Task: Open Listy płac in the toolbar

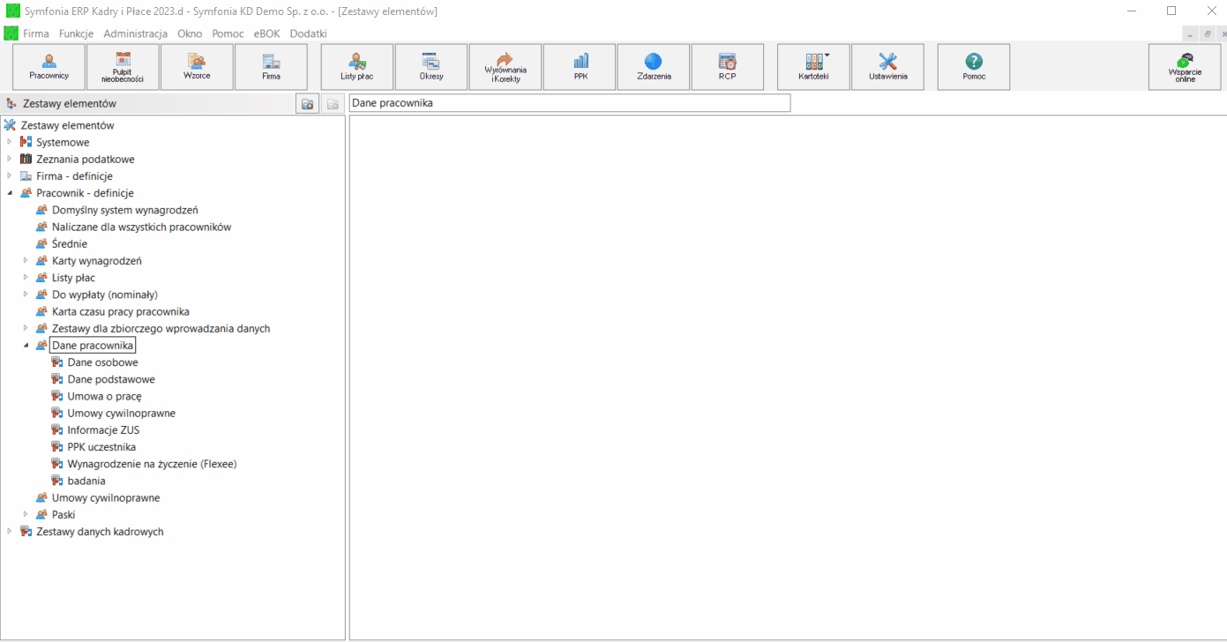Action: pos(357,67)
